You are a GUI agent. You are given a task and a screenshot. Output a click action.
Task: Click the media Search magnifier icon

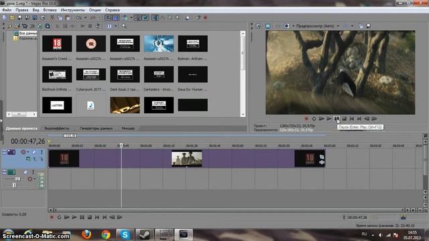pos(125,26)
